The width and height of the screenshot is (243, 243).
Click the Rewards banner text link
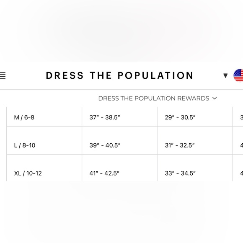154,98
